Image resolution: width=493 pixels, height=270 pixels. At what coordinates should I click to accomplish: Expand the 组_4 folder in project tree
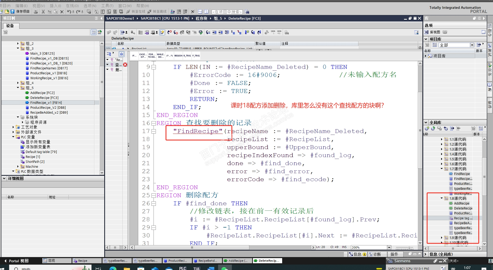(x=18, y=83)
